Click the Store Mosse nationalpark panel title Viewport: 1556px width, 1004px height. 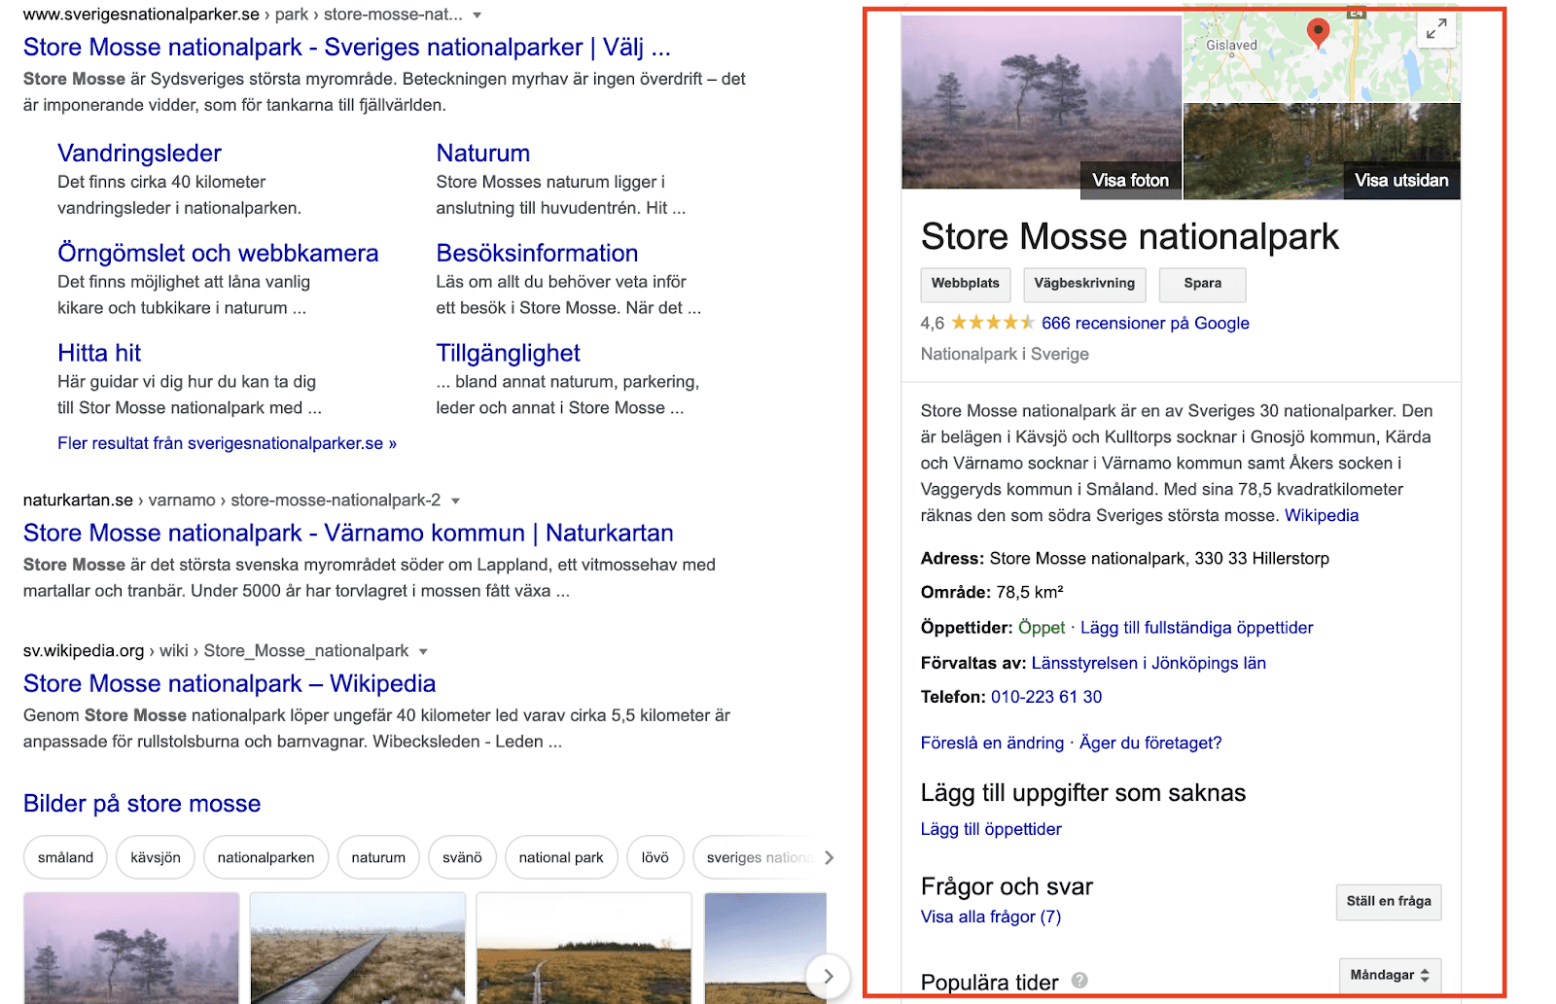[x=1130, y=236]
